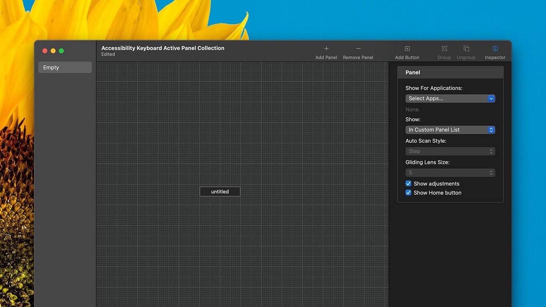Click the Group toolbar icon
This screenshot has width=546, height=307.
(444, 49)
